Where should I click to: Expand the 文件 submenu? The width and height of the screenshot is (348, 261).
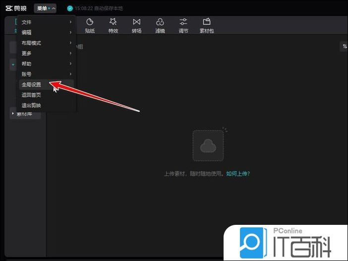[47, 22]
